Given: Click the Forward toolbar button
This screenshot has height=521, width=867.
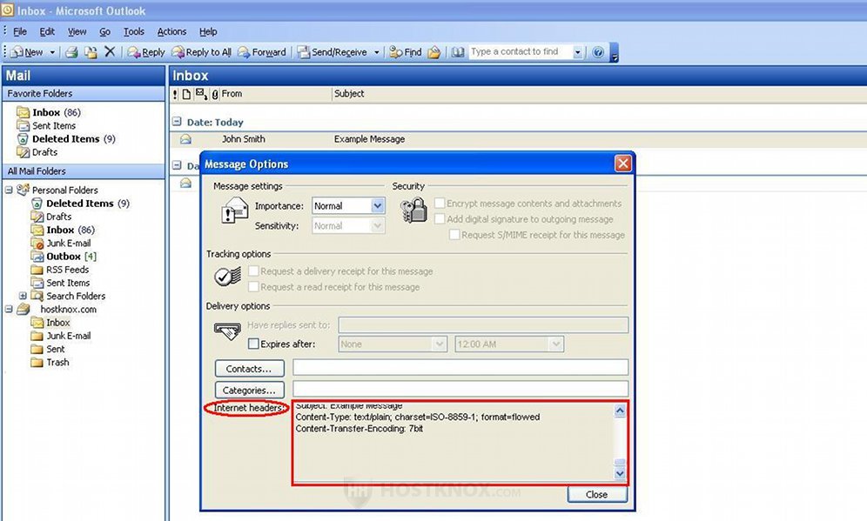Looking at the screenshot, I should coord(262,52).
